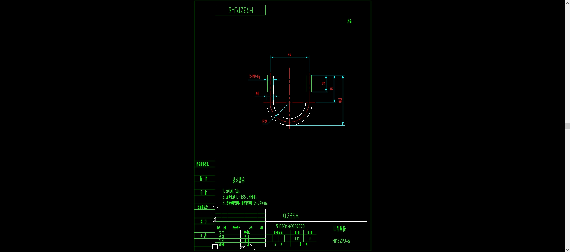Image resolution: width=570 pixels, height=252 pixels.
Task: Click the 2-M8-6g thread annotation
Action: click(254, 76)
